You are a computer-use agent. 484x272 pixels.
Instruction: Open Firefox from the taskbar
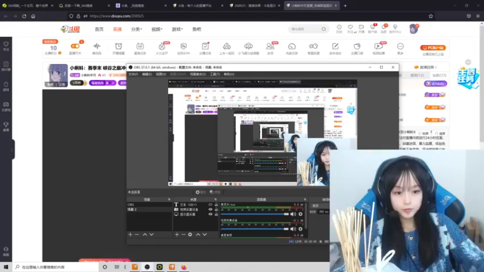[184, 267]
